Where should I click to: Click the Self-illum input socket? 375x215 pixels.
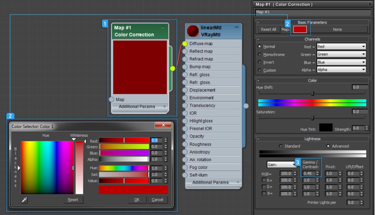[x=185, y=175]
